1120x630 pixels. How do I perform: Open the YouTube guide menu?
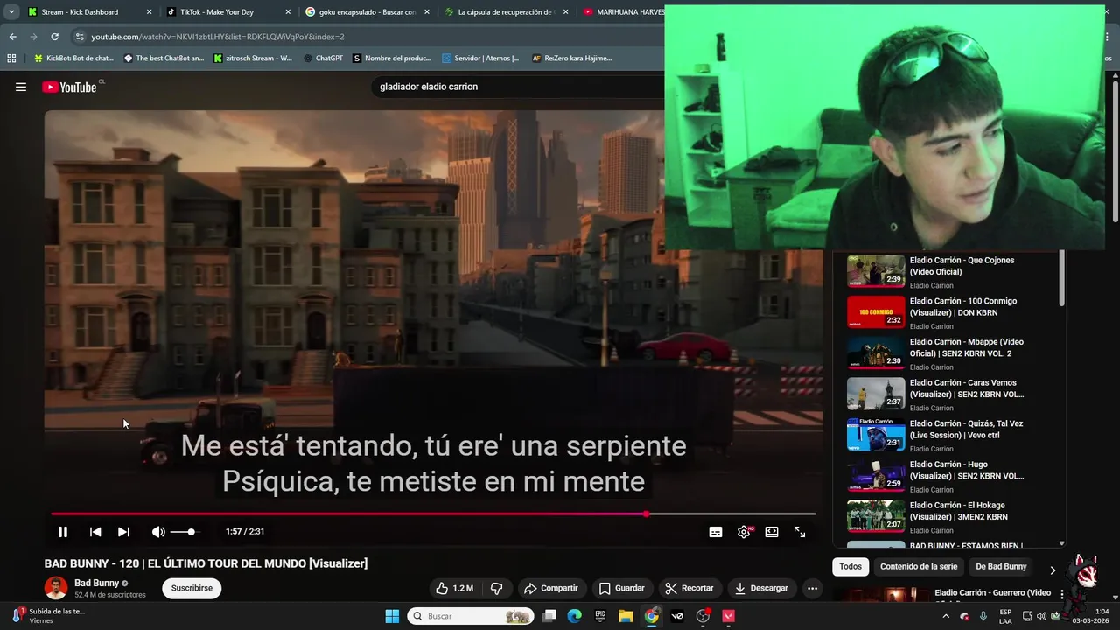[21, 87]
